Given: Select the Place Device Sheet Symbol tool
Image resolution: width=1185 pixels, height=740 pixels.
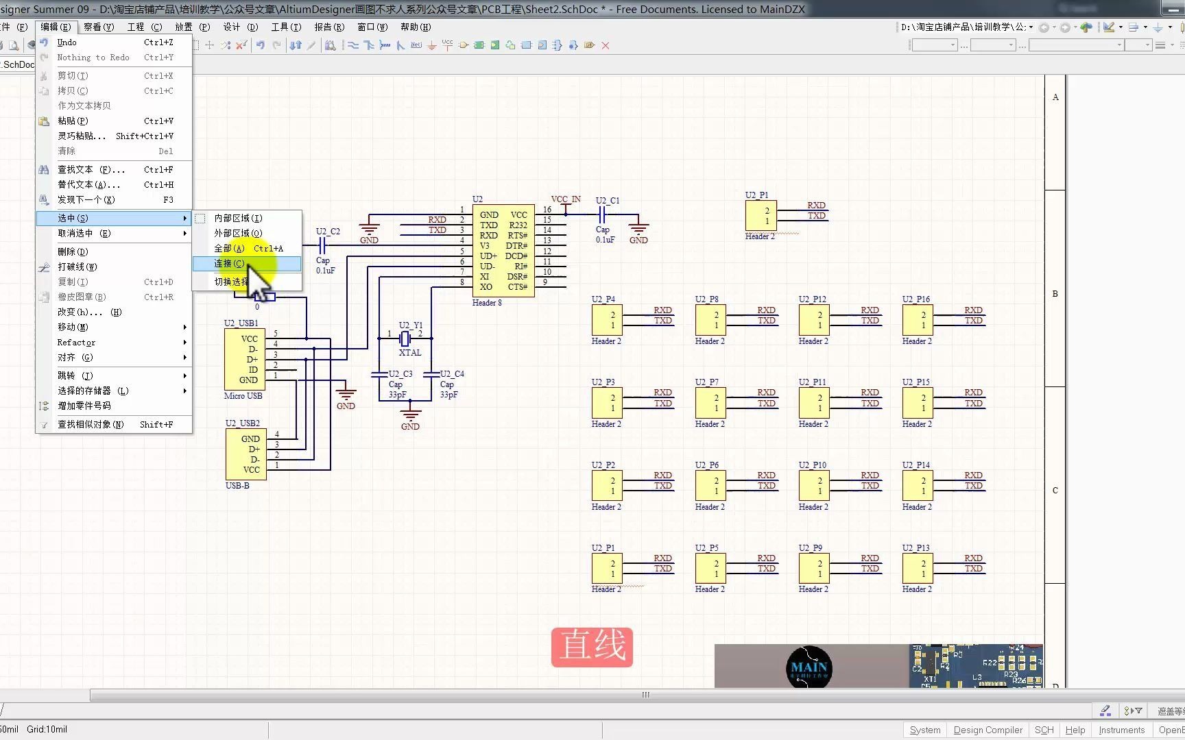Looking at the screenshot, I should (511, 45).
